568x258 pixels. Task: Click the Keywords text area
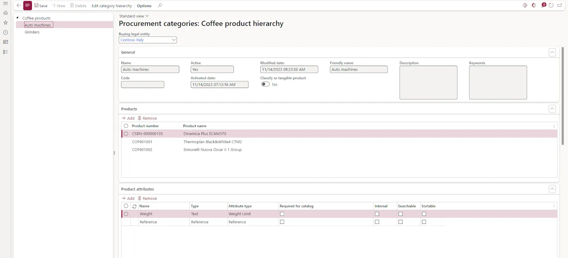pyautogui.click(x=498, y=82)
